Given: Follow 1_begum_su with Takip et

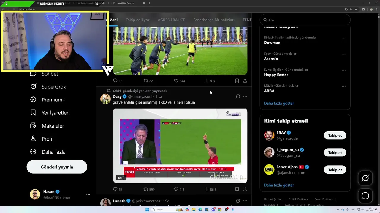Looking at the screenshot, I should tap(335, 153).
